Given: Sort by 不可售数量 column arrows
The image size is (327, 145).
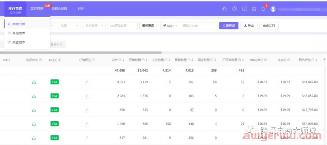Looking at the screenshot, I should (x=243, y=60).
